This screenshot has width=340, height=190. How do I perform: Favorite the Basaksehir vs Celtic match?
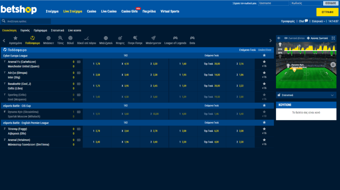tap(264, 84)
